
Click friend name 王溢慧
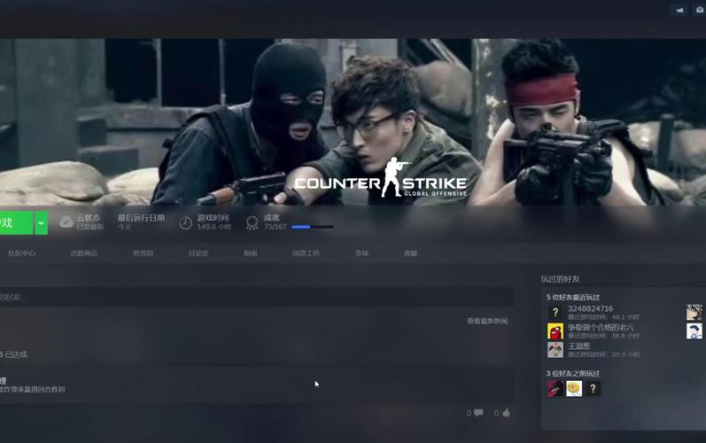tap(579, 346)
